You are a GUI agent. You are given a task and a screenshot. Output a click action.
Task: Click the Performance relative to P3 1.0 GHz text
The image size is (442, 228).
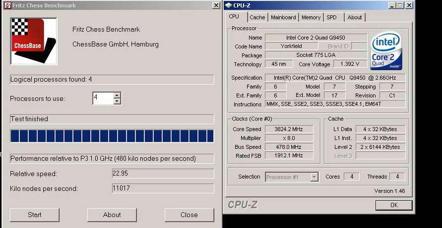coord(112,159)
